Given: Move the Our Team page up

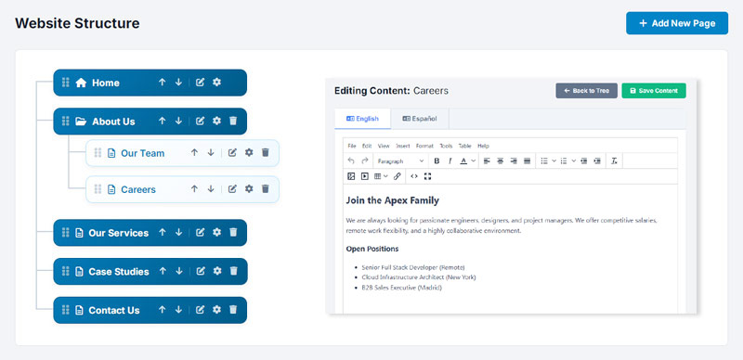Looking at the screenshot, I should pos(194,152).
